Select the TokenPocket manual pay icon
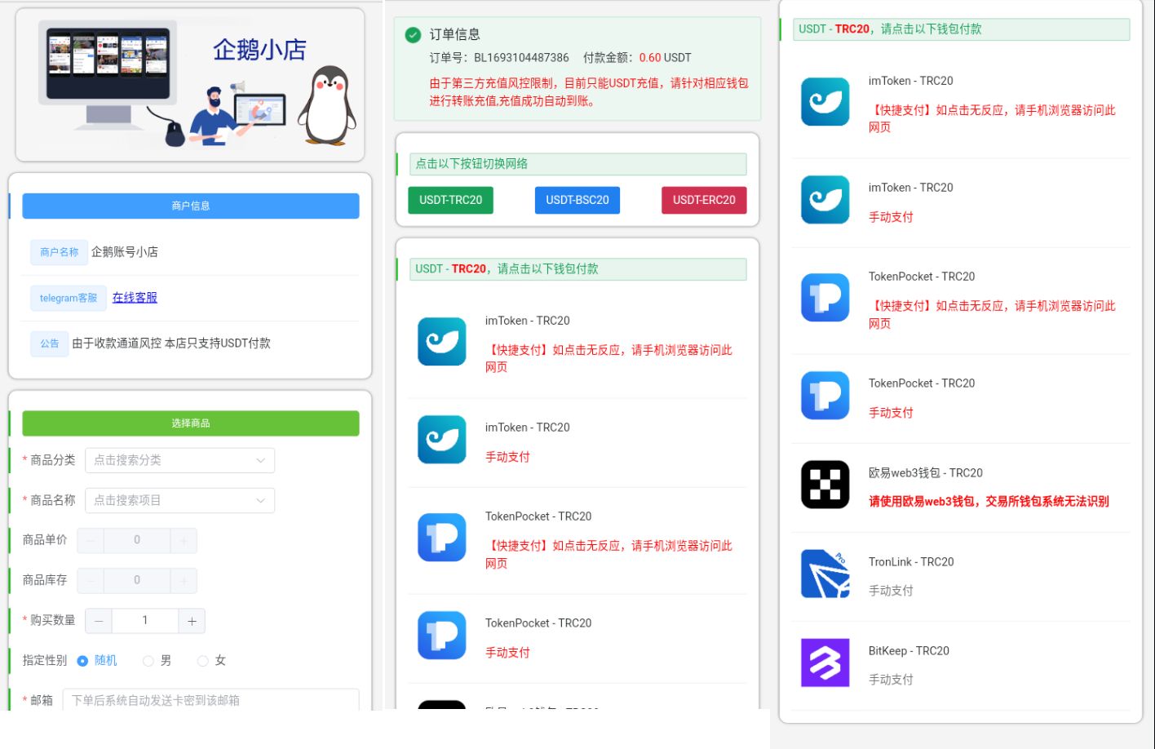 point(825,396)
